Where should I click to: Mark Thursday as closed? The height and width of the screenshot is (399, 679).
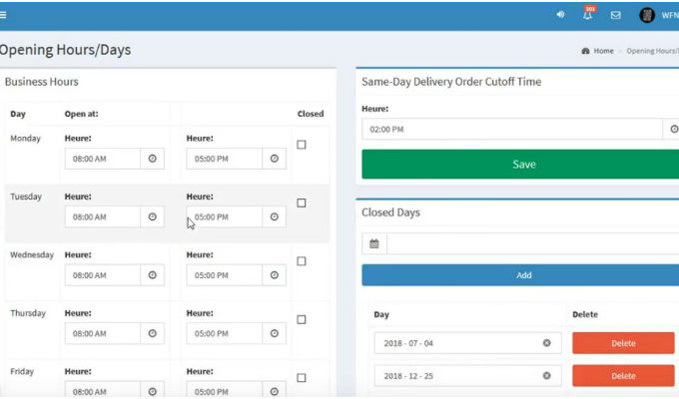coord(302,320)
